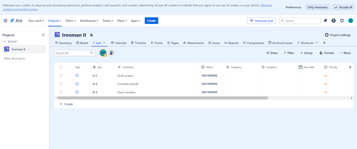Screen dimensions: 357x149
Task: Expand the chevron next to Shortcuts
Action: click(x=317, y=43)
